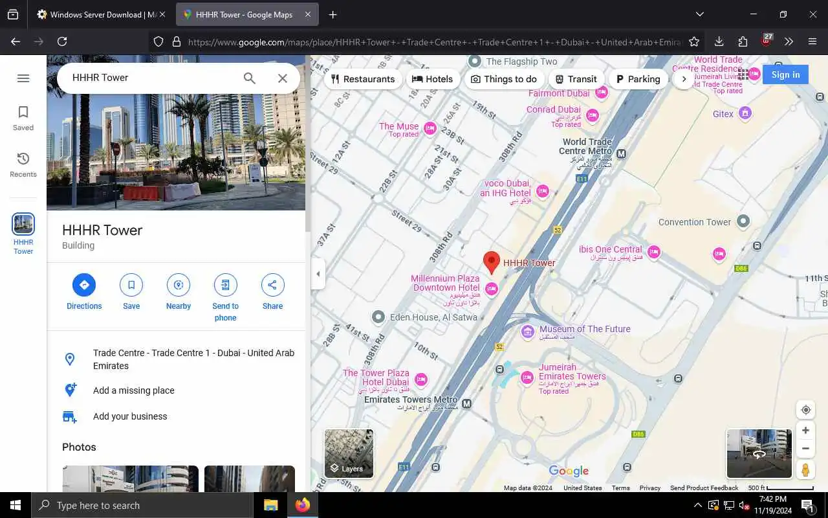828x518 pixels.
Task: Open Send Product Feedback link
Action: pos(704,488)
